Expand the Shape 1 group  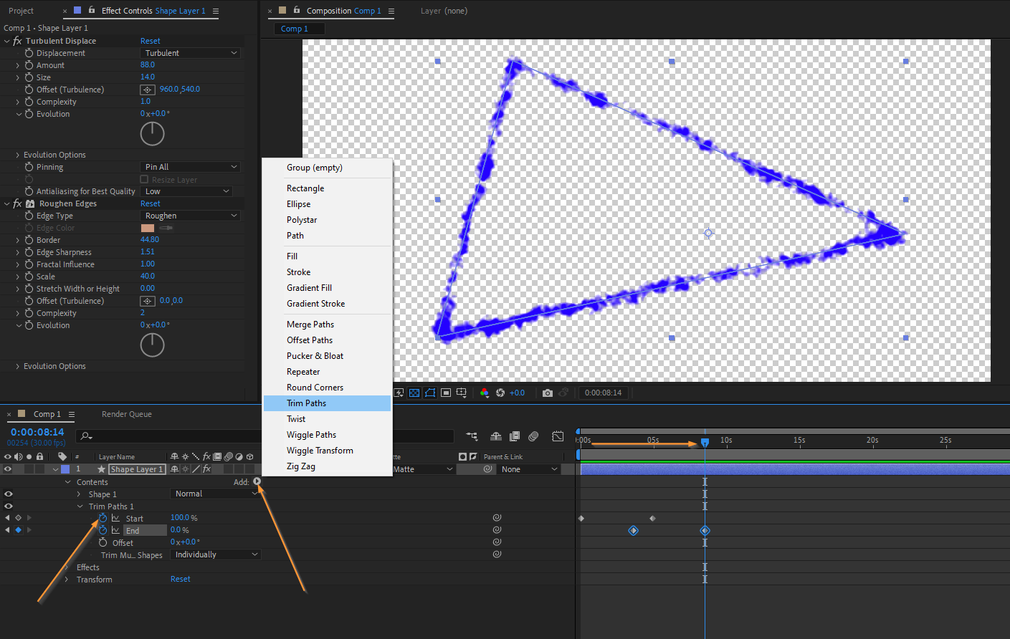[x=79, y=494]
